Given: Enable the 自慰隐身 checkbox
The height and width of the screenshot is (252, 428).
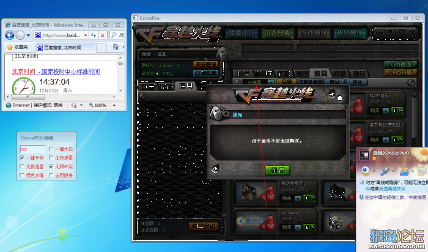Looking at the screenshot, I should coord(51,176).
